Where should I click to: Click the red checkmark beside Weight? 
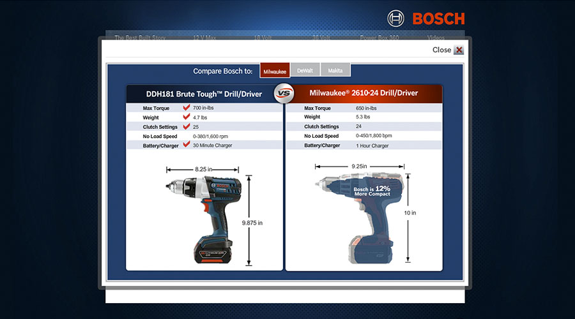click(x=187, y=117)
